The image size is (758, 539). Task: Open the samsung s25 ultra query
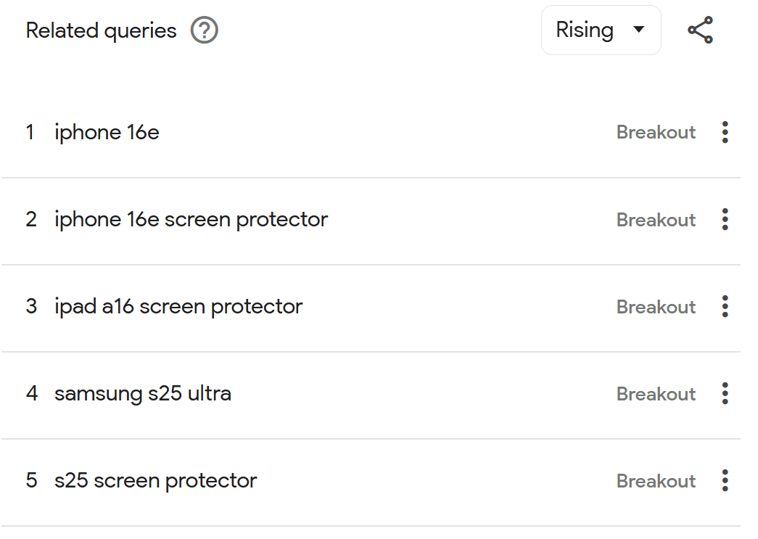click(143, 393)
